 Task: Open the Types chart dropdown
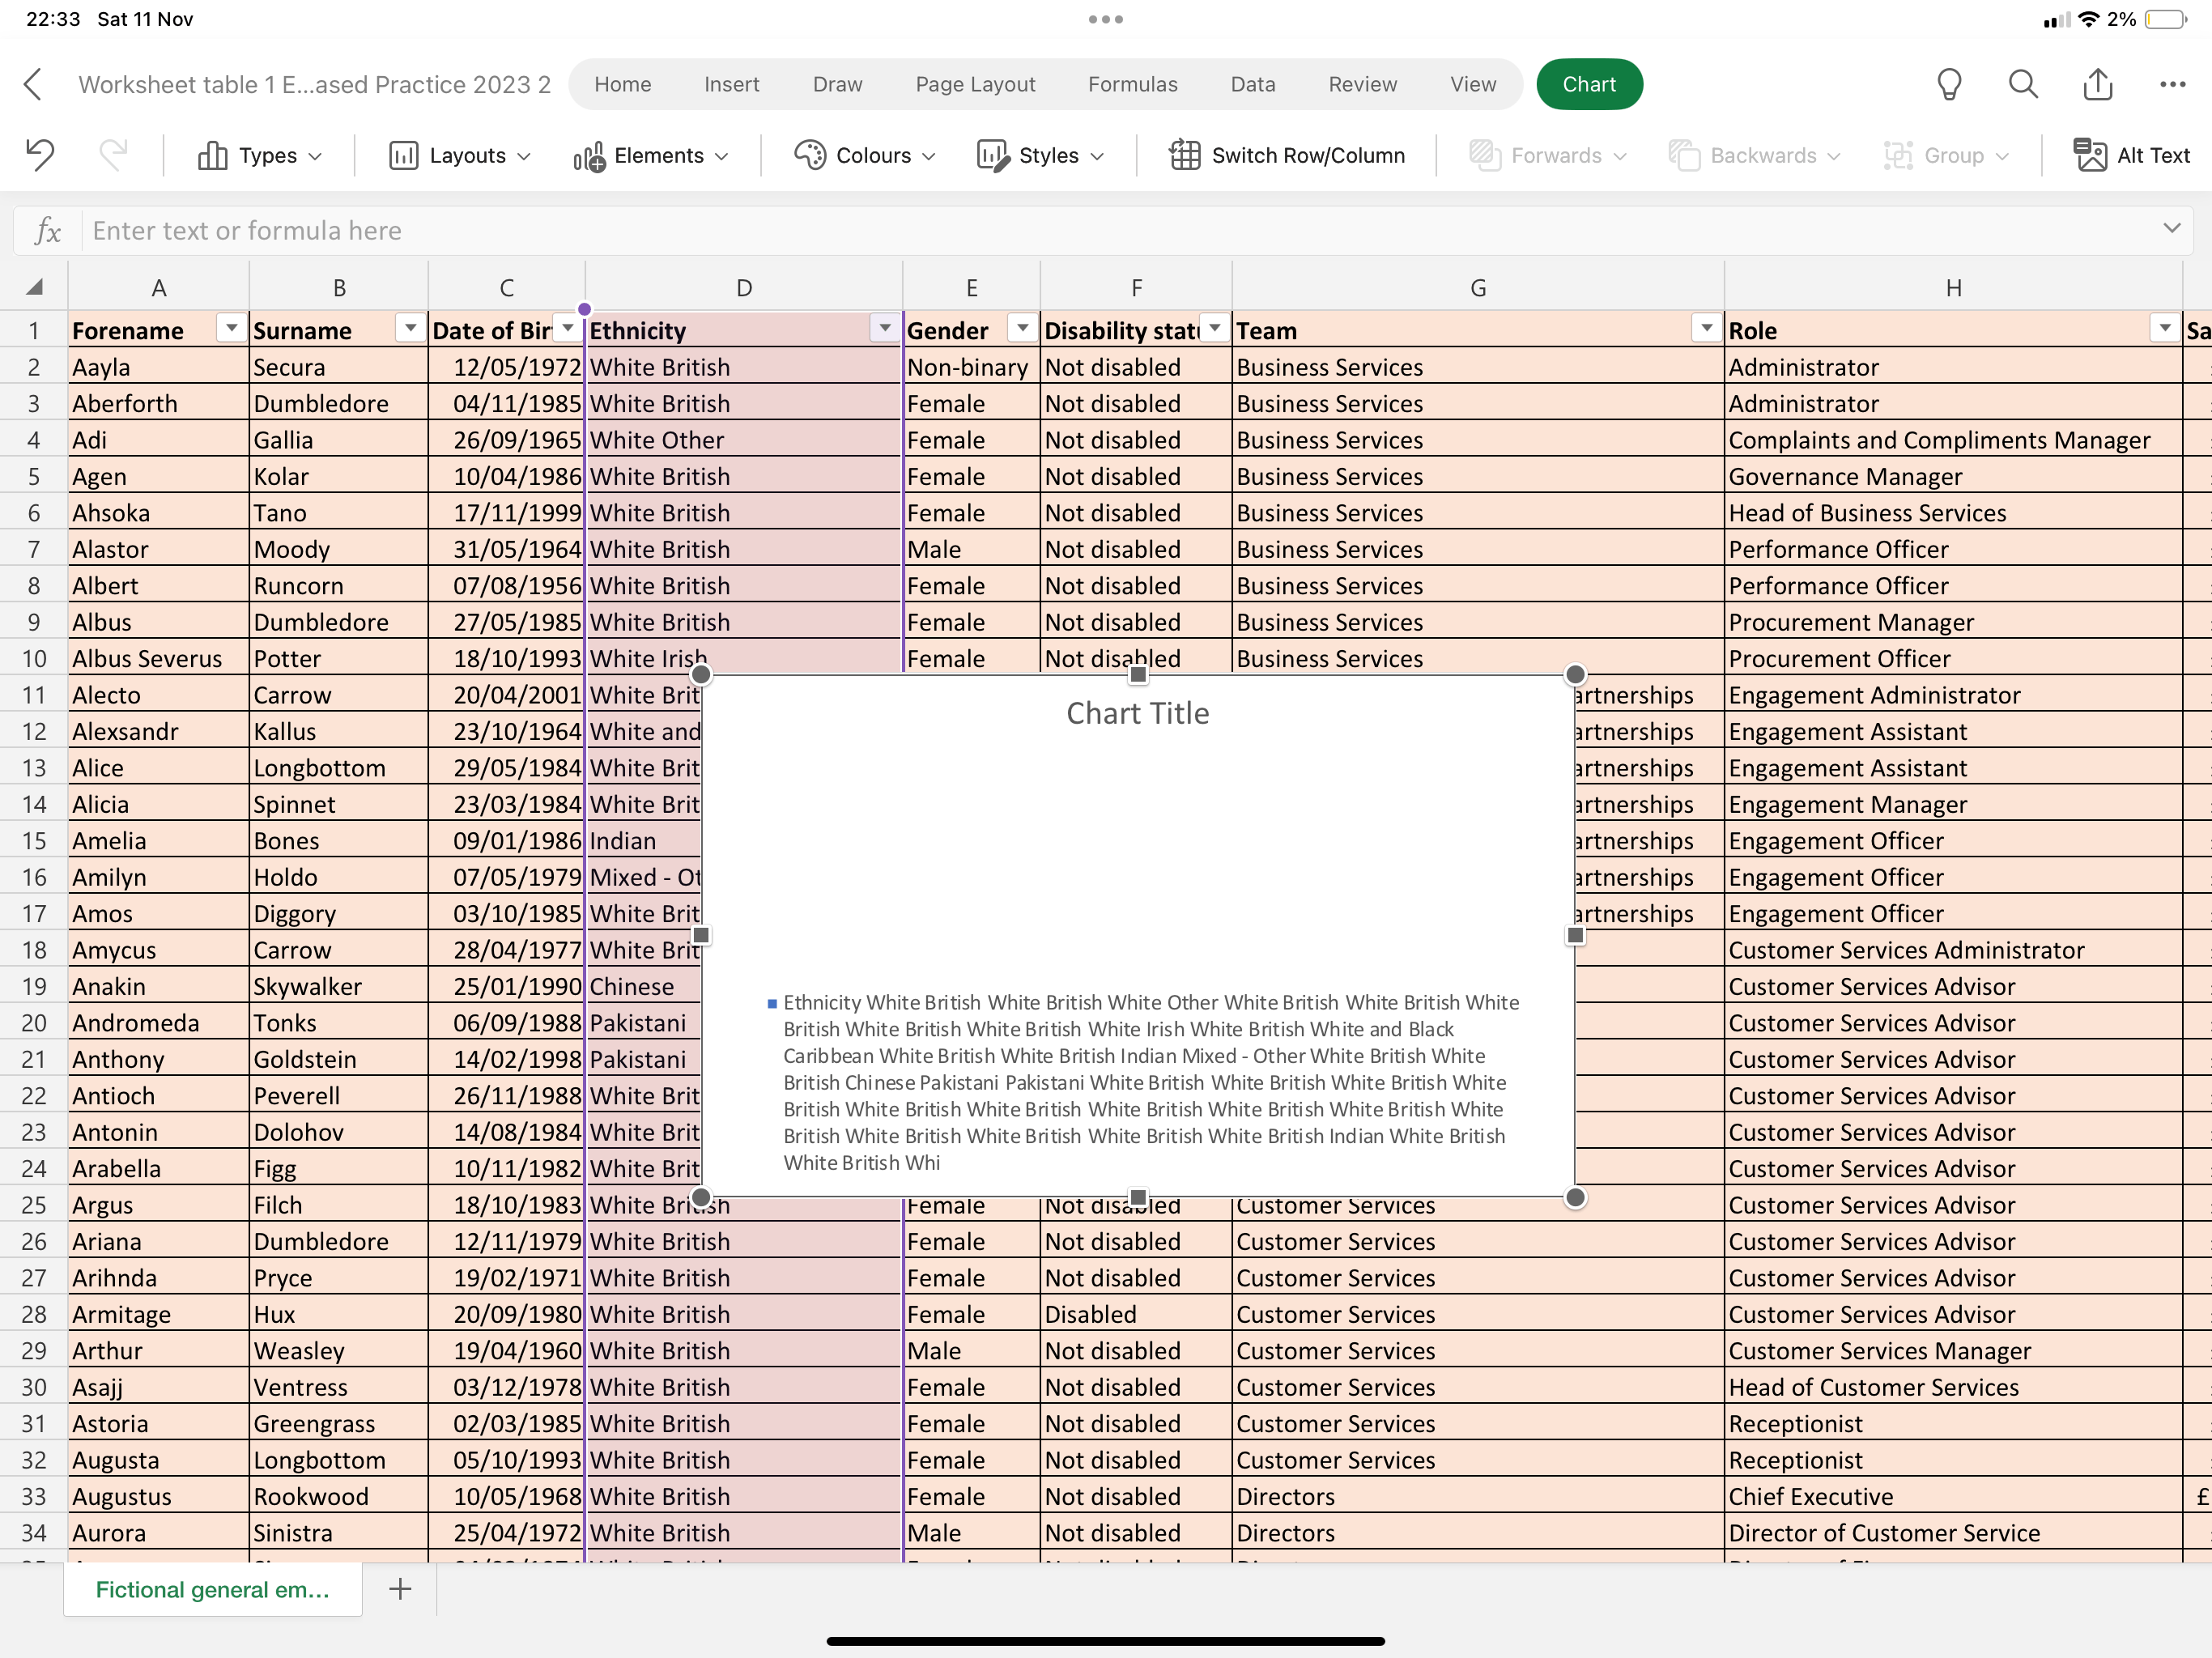click(x=260, y=155)
